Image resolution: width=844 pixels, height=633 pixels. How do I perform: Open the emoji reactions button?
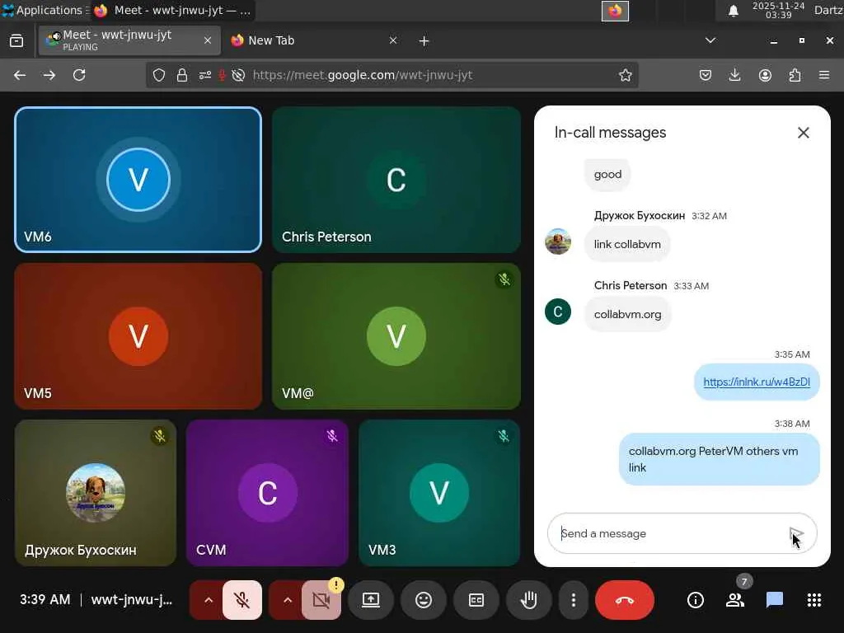(424, 600)
